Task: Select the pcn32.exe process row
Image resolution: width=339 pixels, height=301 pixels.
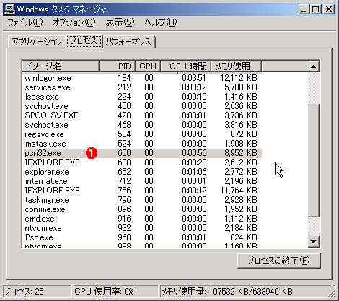Action: tap(142, 153)
